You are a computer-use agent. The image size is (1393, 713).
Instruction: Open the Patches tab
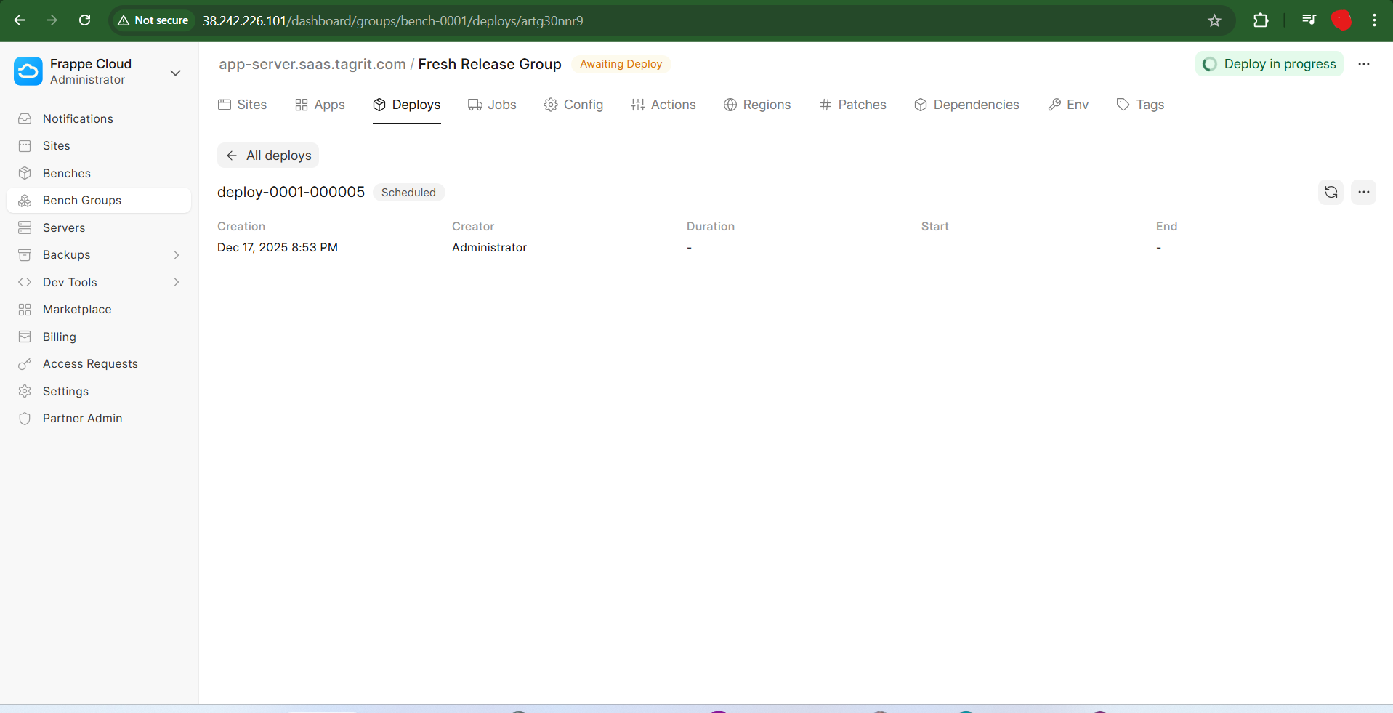(852, 105)
